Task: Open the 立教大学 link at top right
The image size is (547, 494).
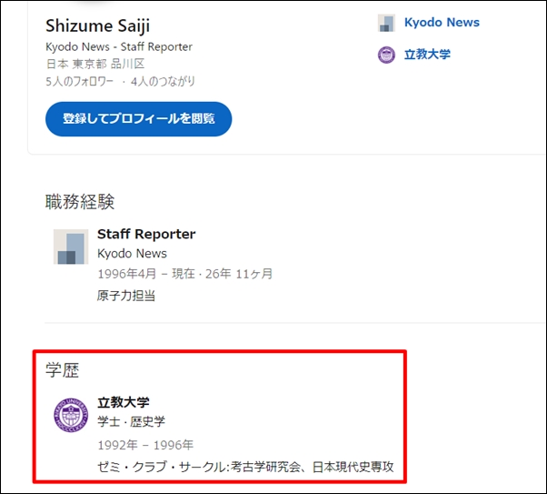Action: tap(427, 55)
